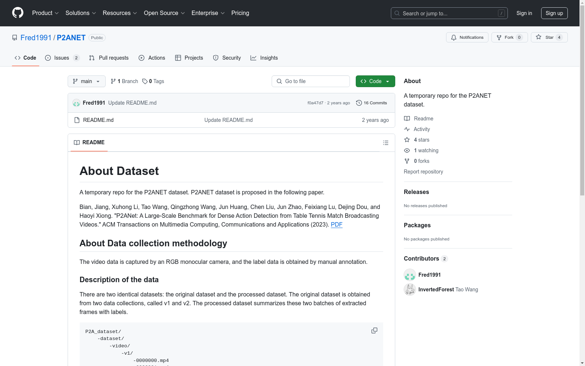This screenshot has height=366, width=585.
Task: Select the README tab in file viewer
Action: point(89,142)
